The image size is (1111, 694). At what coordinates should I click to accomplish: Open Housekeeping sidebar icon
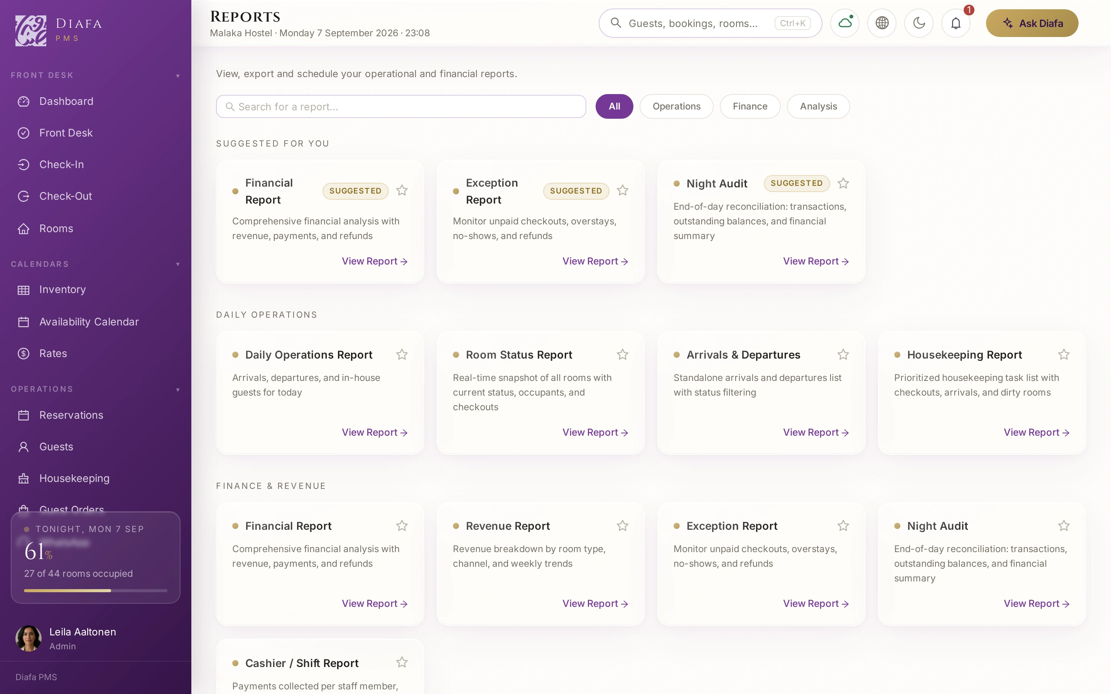click(24, 479)
